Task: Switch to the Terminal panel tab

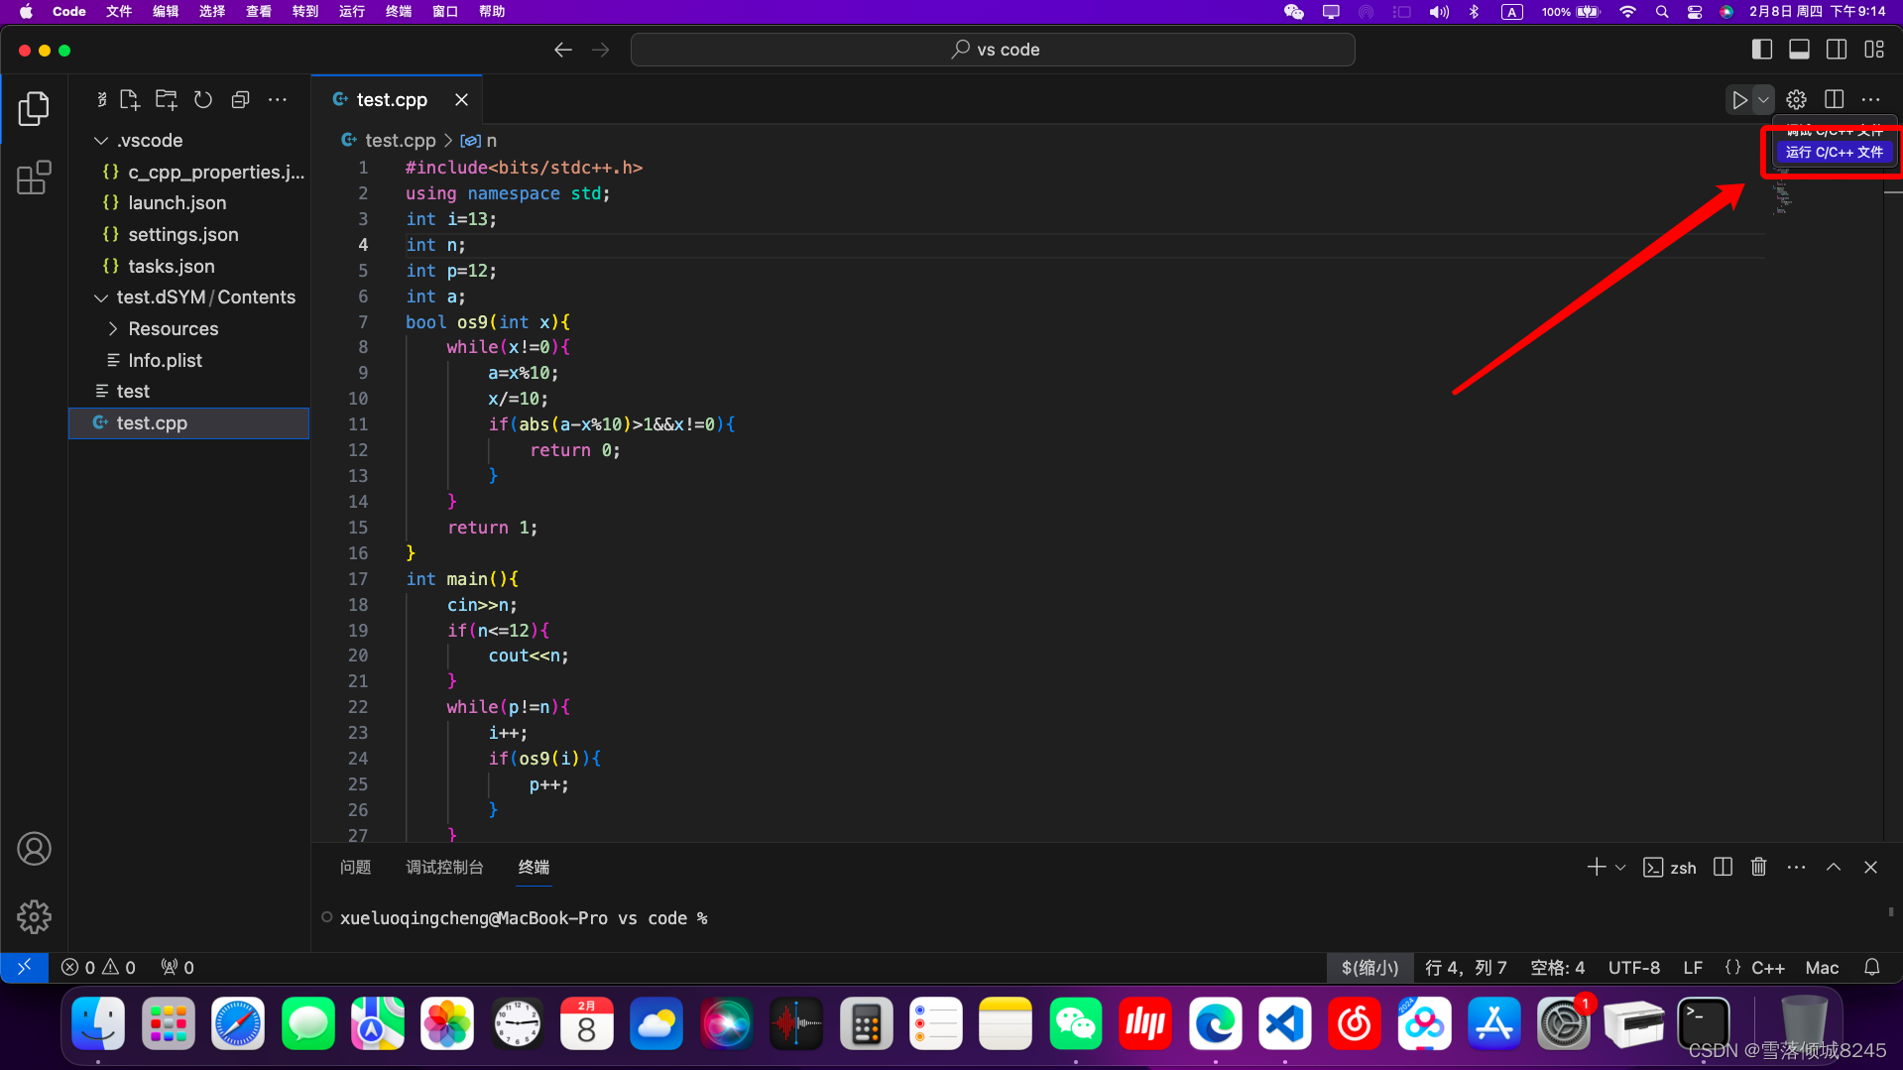Action: [534, 868]
